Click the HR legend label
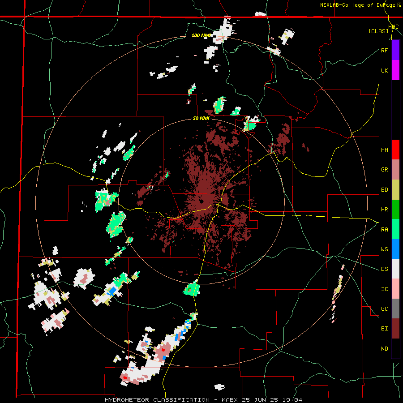The image size is (403, 403). [384, 210]
